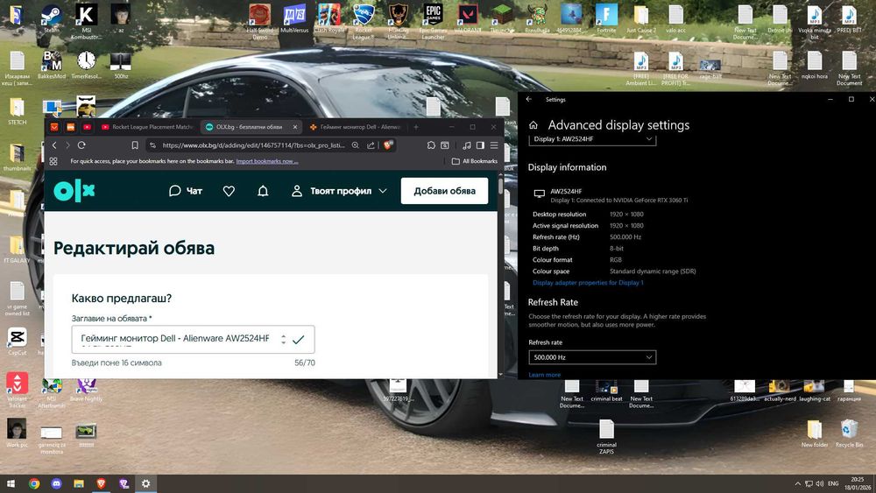876x493 pixels.
Task: Open the Brave Shields lion icon
Action: coord(388,145)
